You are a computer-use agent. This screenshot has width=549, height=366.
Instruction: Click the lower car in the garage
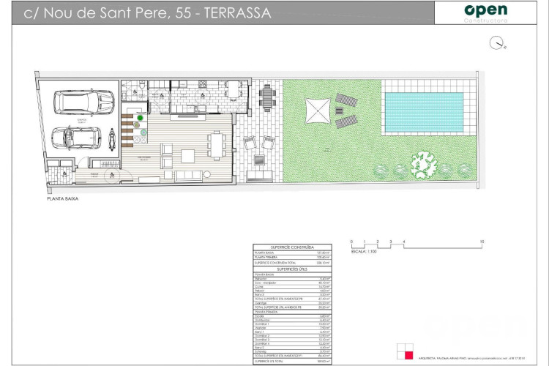78,136
